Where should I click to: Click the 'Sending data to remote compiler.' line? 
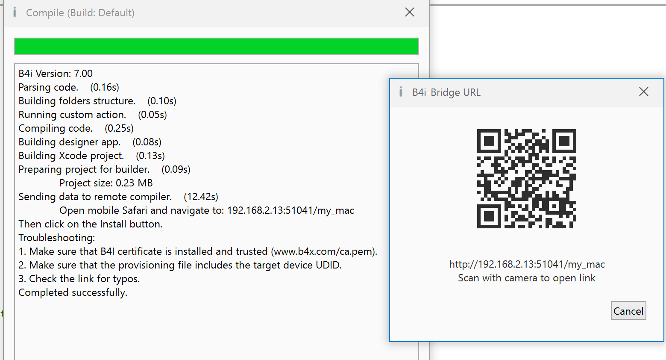point(118,197)
